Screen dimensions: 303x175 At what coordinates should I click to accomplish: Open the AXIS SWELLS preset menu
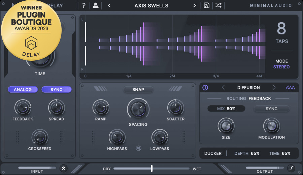coord(151,5)
